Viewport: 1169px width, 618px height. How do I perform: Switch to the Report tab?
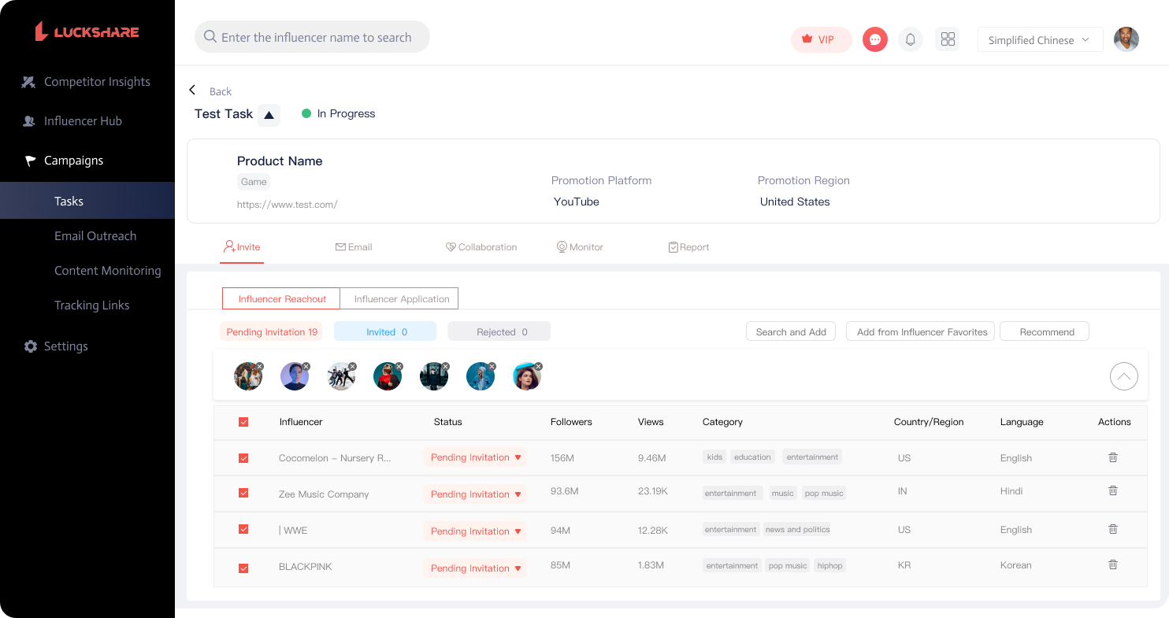pos(688,247)
